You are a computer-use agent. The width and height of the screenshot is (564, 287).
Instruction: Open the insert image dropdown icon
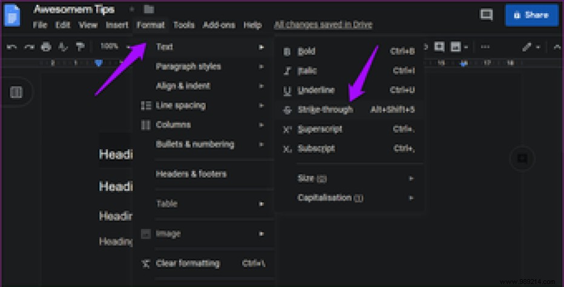[x=459, y=47]
